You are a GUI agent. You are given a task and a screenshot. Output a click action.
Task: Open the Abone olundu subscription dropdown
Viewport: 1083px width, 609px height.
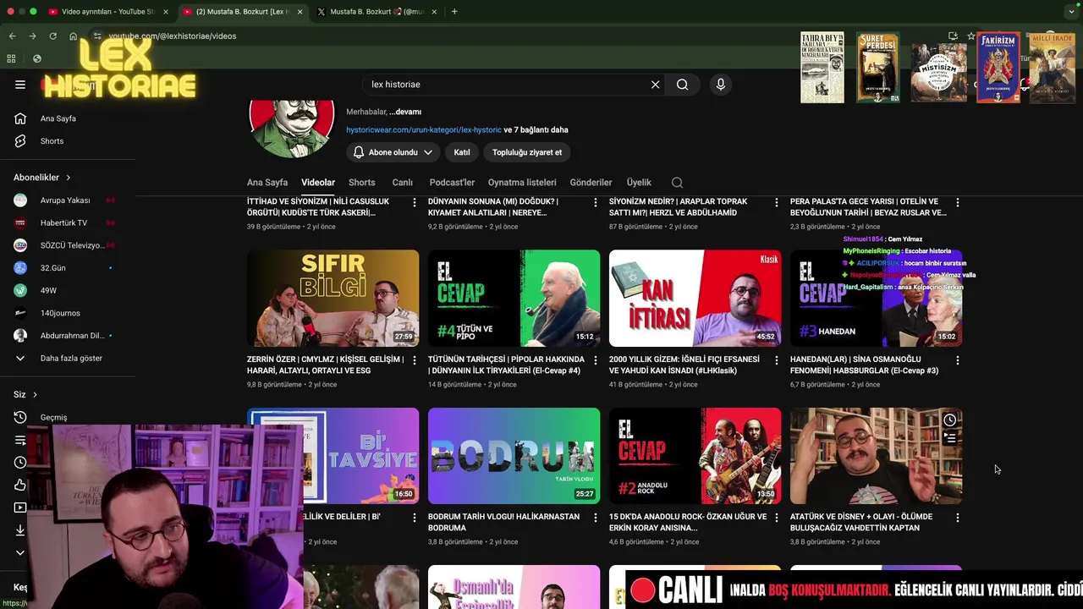click(x=393, y=152)
